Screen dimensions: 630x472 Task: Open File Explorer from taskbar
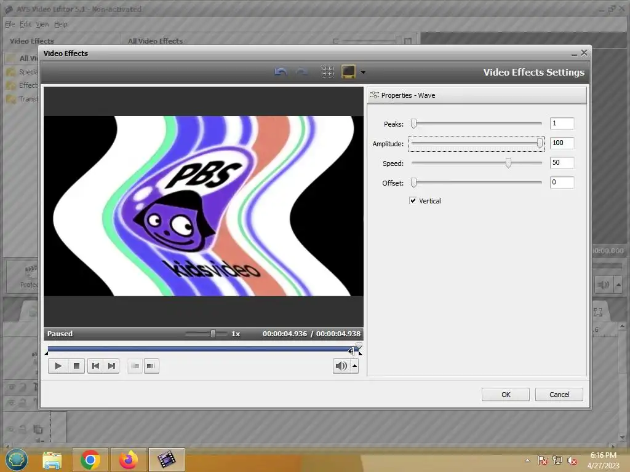coord(52,460)
